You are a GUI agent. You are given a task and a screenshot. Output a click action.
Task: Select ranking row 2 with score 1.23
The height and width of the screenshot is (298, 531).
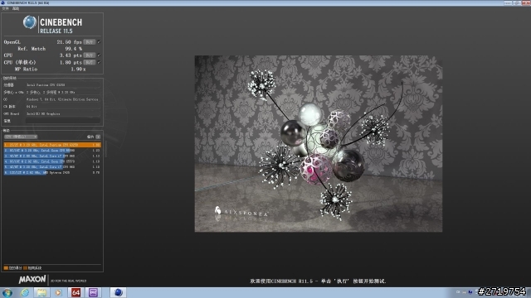pyautogui.click(x=52, y=150)
